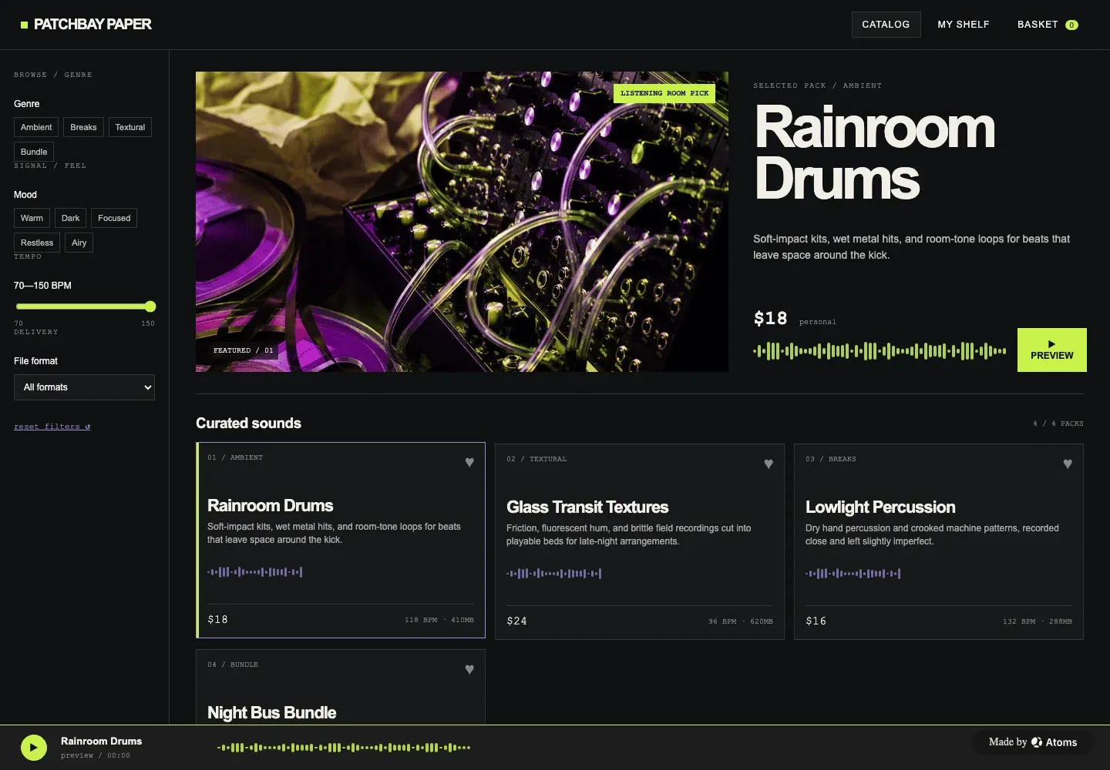Like Lowlight Percussion using the heart icon
Image resolution: width=1110 pixels, height=770 pixels.
point(1068,464)
